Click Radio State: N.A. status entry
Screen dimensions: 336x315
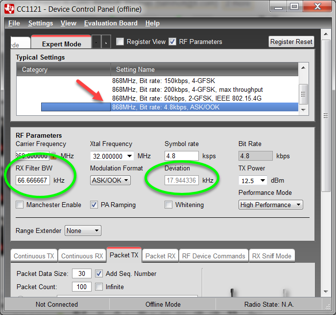pyautogui.click(x=269, y=304)
